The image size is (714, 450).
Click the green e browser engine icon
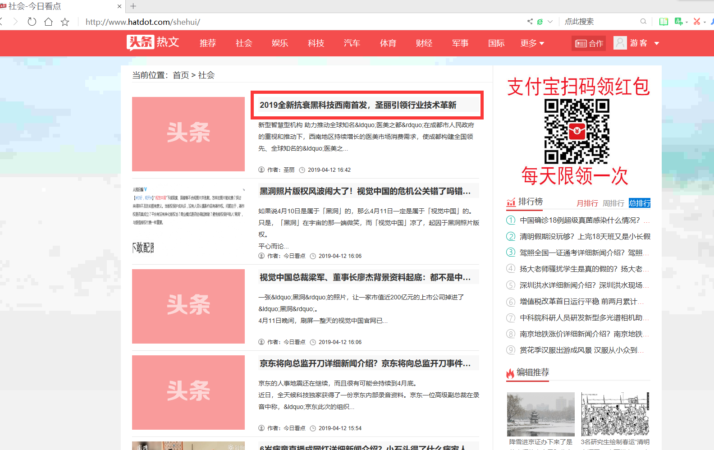pos(540,21)
